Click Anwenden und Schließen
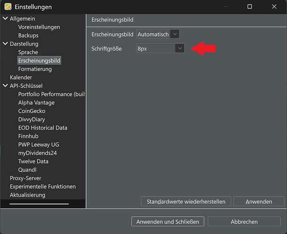The height and width of the screenshot is (234, 287). (168, 221)
